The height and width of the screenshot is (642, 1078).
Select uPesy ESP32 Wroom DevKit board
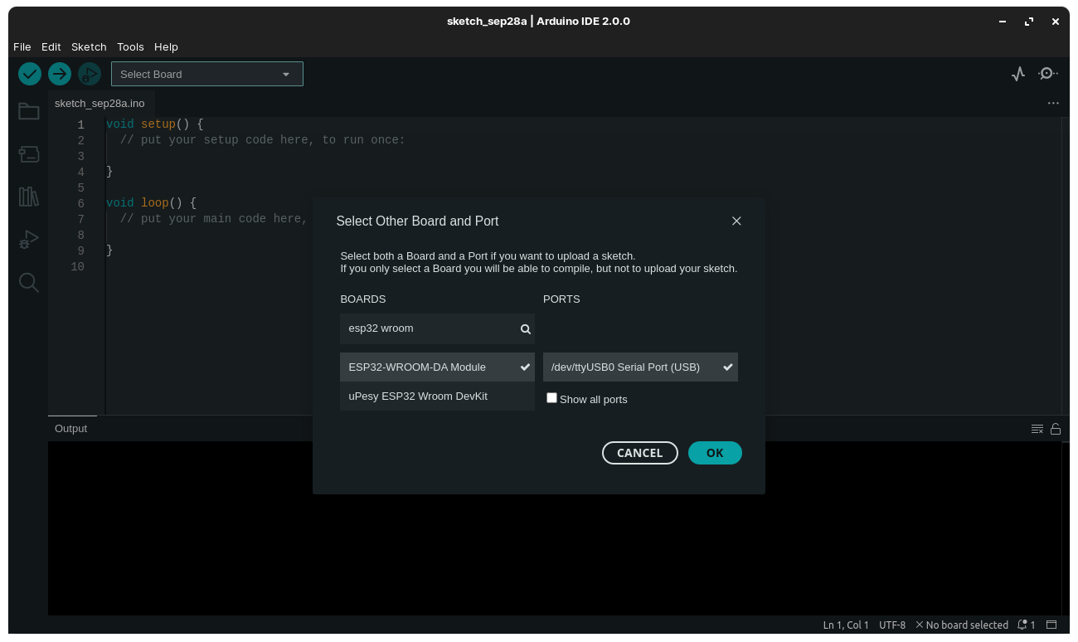tap(437, 396)
